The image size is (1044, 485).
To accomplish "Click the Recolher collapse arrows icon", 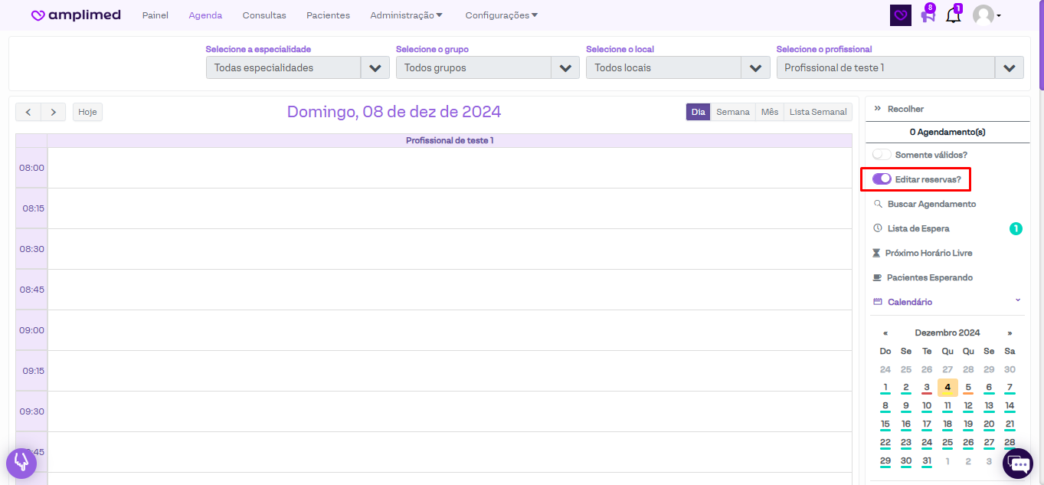I will [878, 109].
